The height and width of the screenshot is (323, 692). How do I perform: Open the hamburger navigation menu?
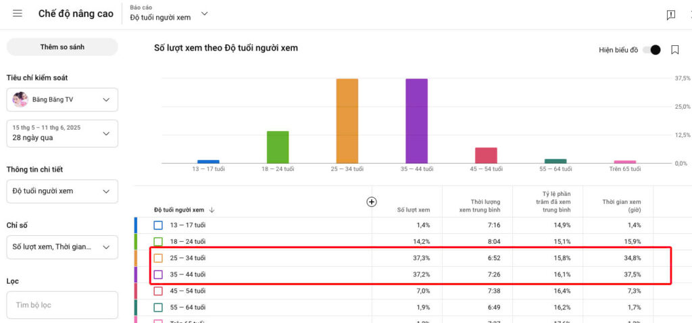(x=18, y=14)
